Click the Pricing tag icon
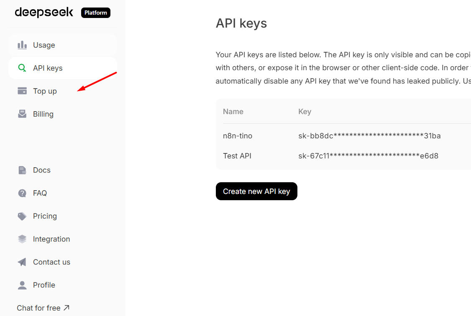This screenshot has height=316, width=471. coord(22,216)
